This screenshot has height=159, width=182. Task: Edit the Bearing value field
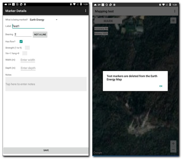click(23, 34)
